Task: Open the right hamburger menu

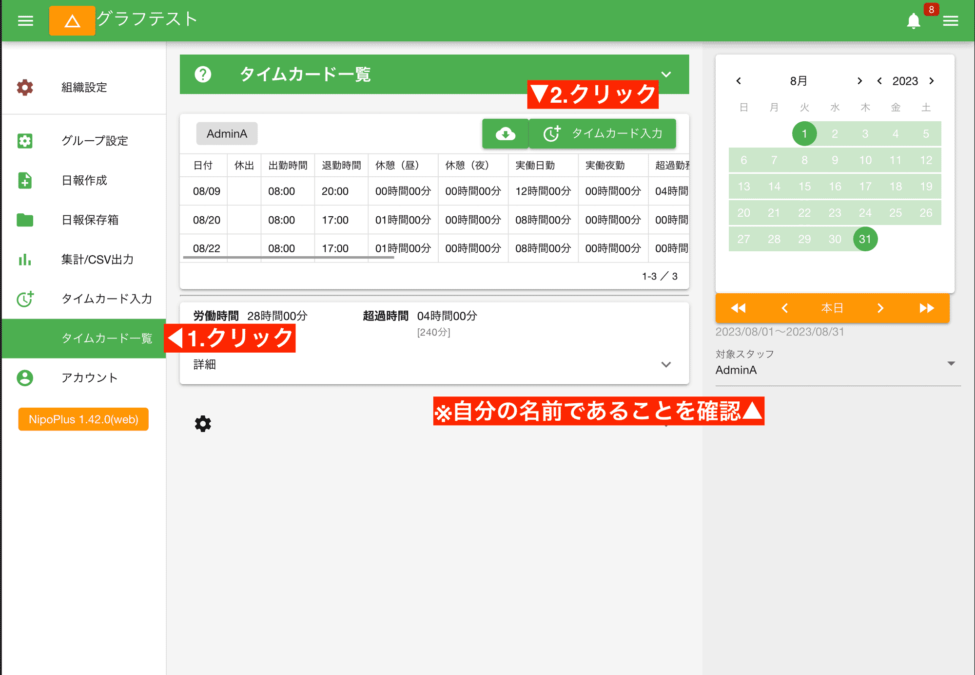Action: (x=951, y=20)
